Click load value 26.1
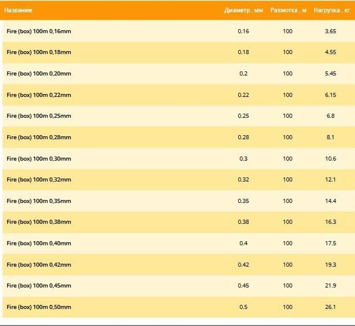 click(331, 307)
